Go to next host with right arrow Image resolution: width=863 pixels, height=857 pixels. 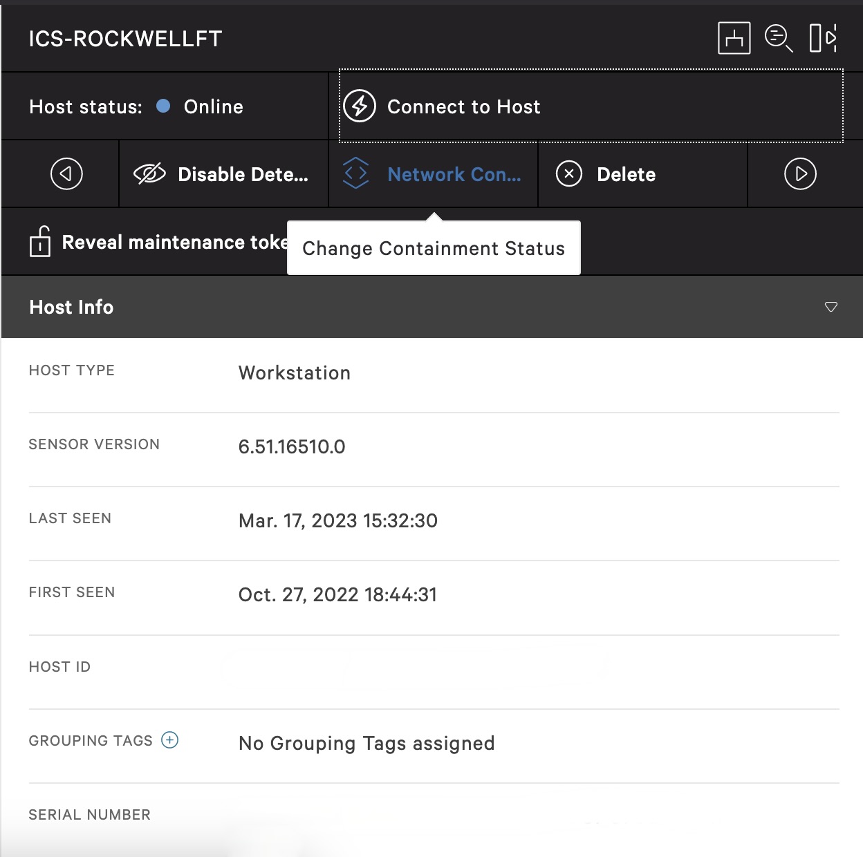click(800, 173)
